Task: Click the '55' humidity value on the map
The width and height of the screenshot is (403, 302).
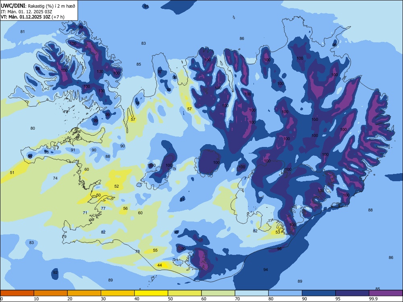Action: click(155, 250)
